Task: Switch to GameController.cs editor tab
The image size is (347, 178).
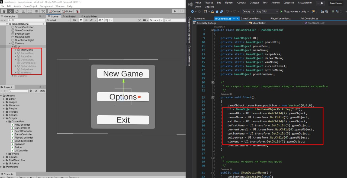Action: (x=251, y=18)
